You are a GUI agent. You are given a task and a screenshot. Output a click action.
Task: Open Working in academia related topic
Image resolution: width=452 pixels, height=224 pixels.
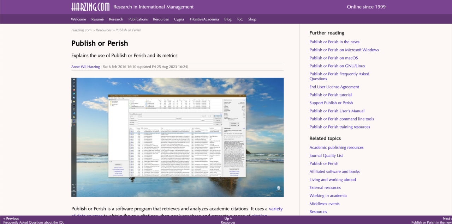click(328, 196)
